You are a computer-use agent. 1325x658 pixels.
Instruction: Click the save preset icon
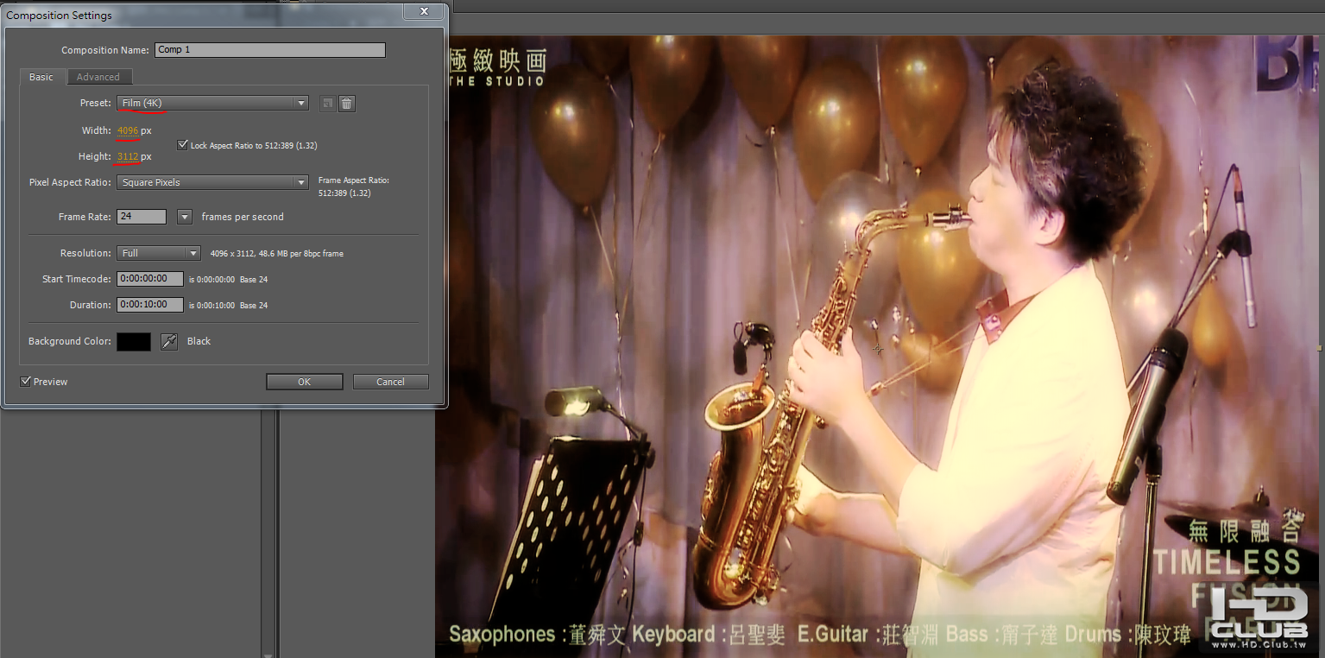point(327,104)
